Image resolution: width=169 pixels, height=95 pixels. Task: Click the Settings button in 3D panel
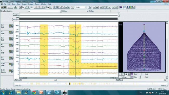(x=124, y=77)
